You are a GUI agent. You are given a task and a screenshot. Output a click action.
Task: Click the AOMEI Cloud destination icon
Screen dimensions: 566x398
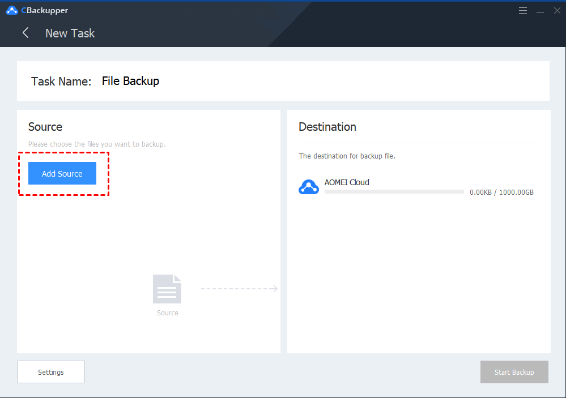[x=309, y=187]
